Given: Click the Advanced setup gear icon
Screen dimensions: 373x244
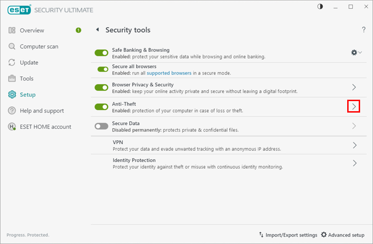Looking at the screenshot, I should point(324,235).
